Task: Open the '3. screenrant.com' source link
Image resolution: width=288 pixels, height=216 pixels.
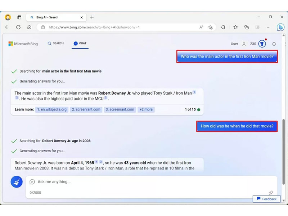Action: [x=120, y=109]
